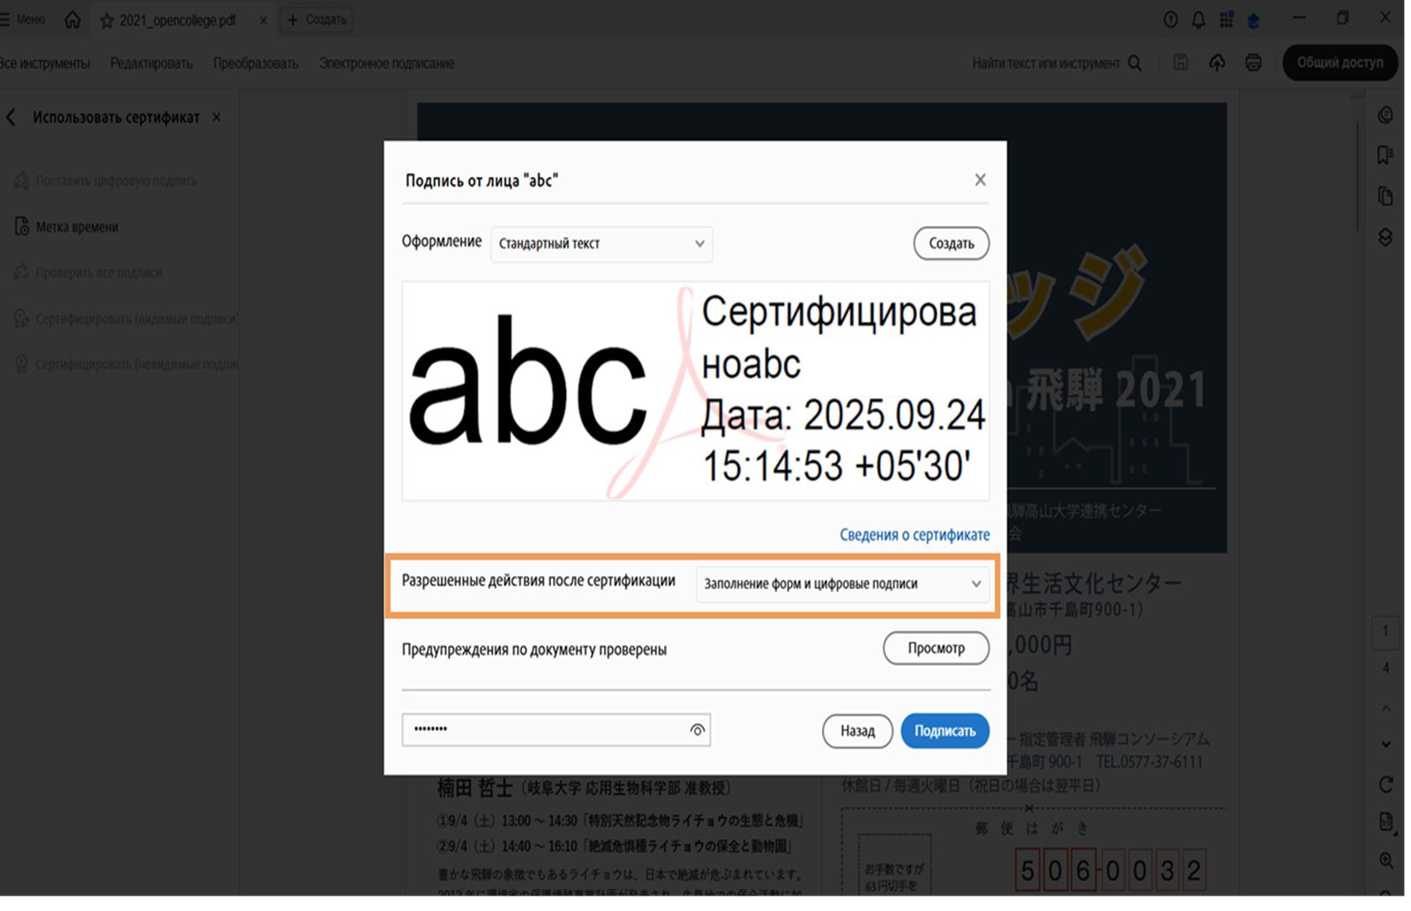
Task: Click the 'Подписать' button
Action: [944, 730]
